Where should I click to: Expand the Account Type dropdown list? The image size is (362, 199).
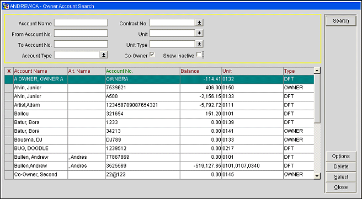104,55
